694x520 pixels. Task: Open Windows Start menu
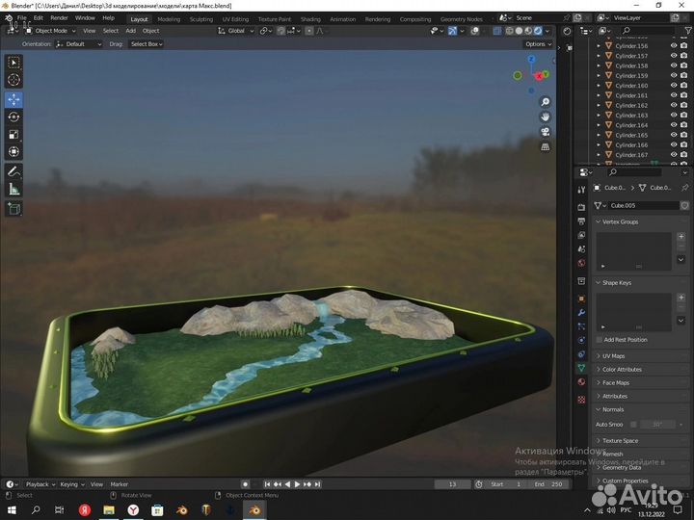pos(12,510)
